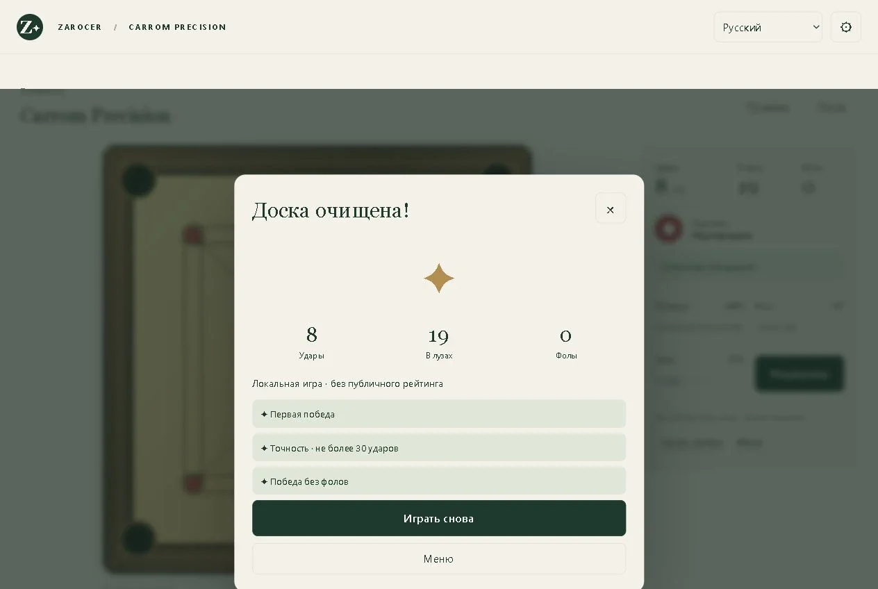Open the Русский language dropdown
The width and height of the screenshot is (878, 589).
pos(768,27)
